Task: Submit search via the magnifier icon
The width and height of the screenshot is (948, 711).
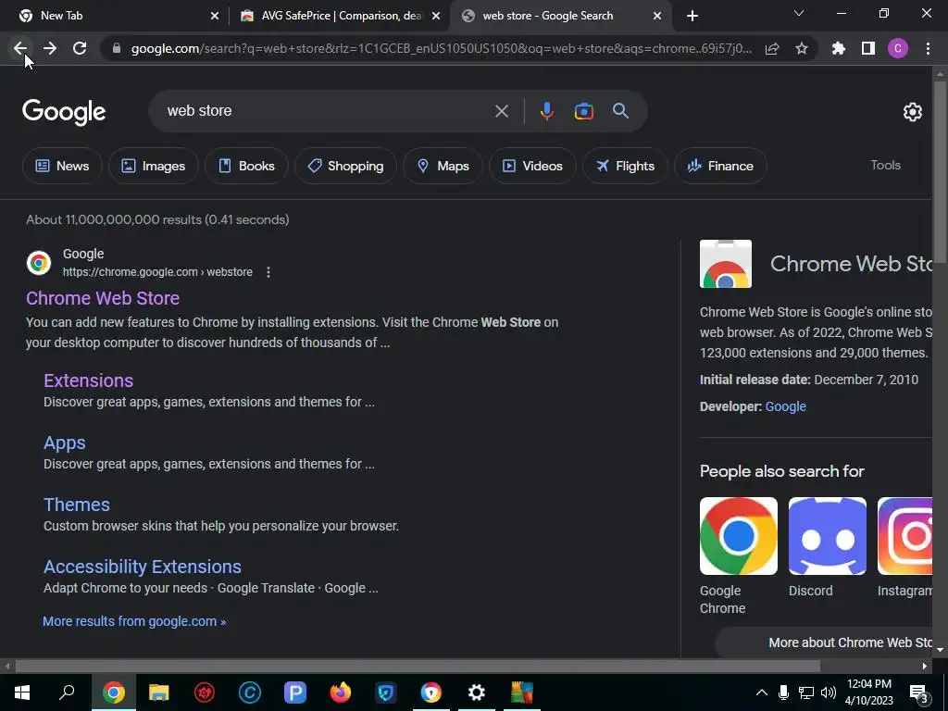Action: 620,111
